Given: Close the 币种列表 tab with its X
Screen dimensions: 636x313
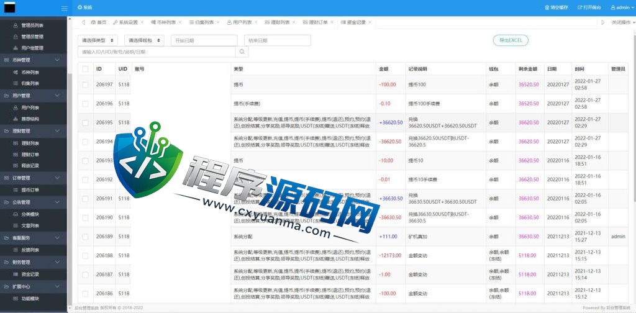Looking at the screenshot, I should [180, 22].
